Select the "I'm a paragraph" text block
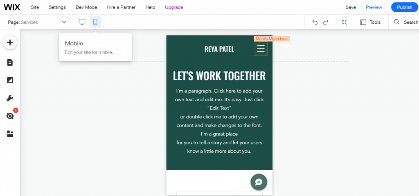Viewport: 419px width, 196px height. pyautogui.click(x=219, y=121)
